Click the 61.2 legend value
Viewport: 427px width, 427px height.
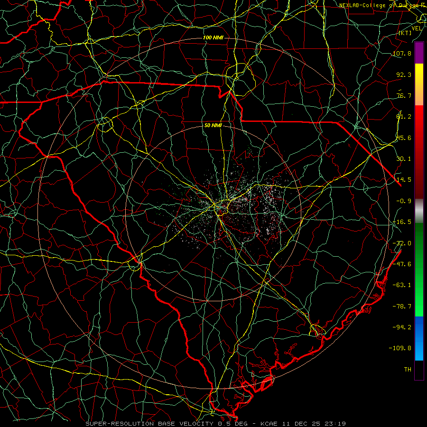(404, 117)
